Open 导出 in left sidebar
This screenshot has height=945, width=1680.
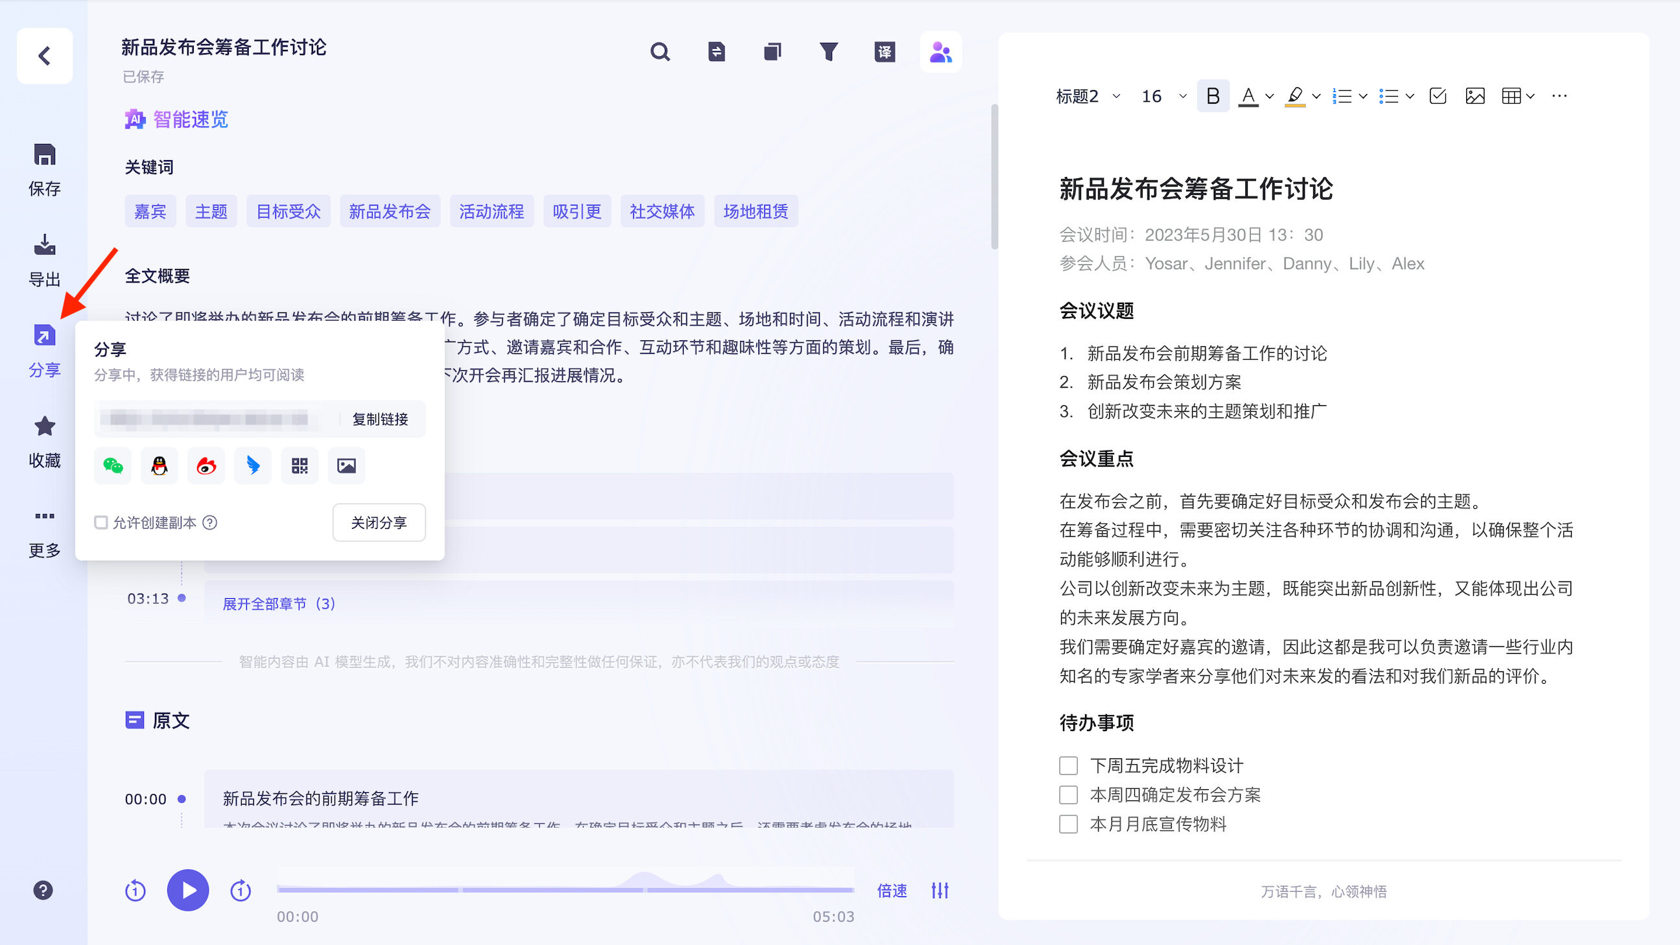(44, 259)
